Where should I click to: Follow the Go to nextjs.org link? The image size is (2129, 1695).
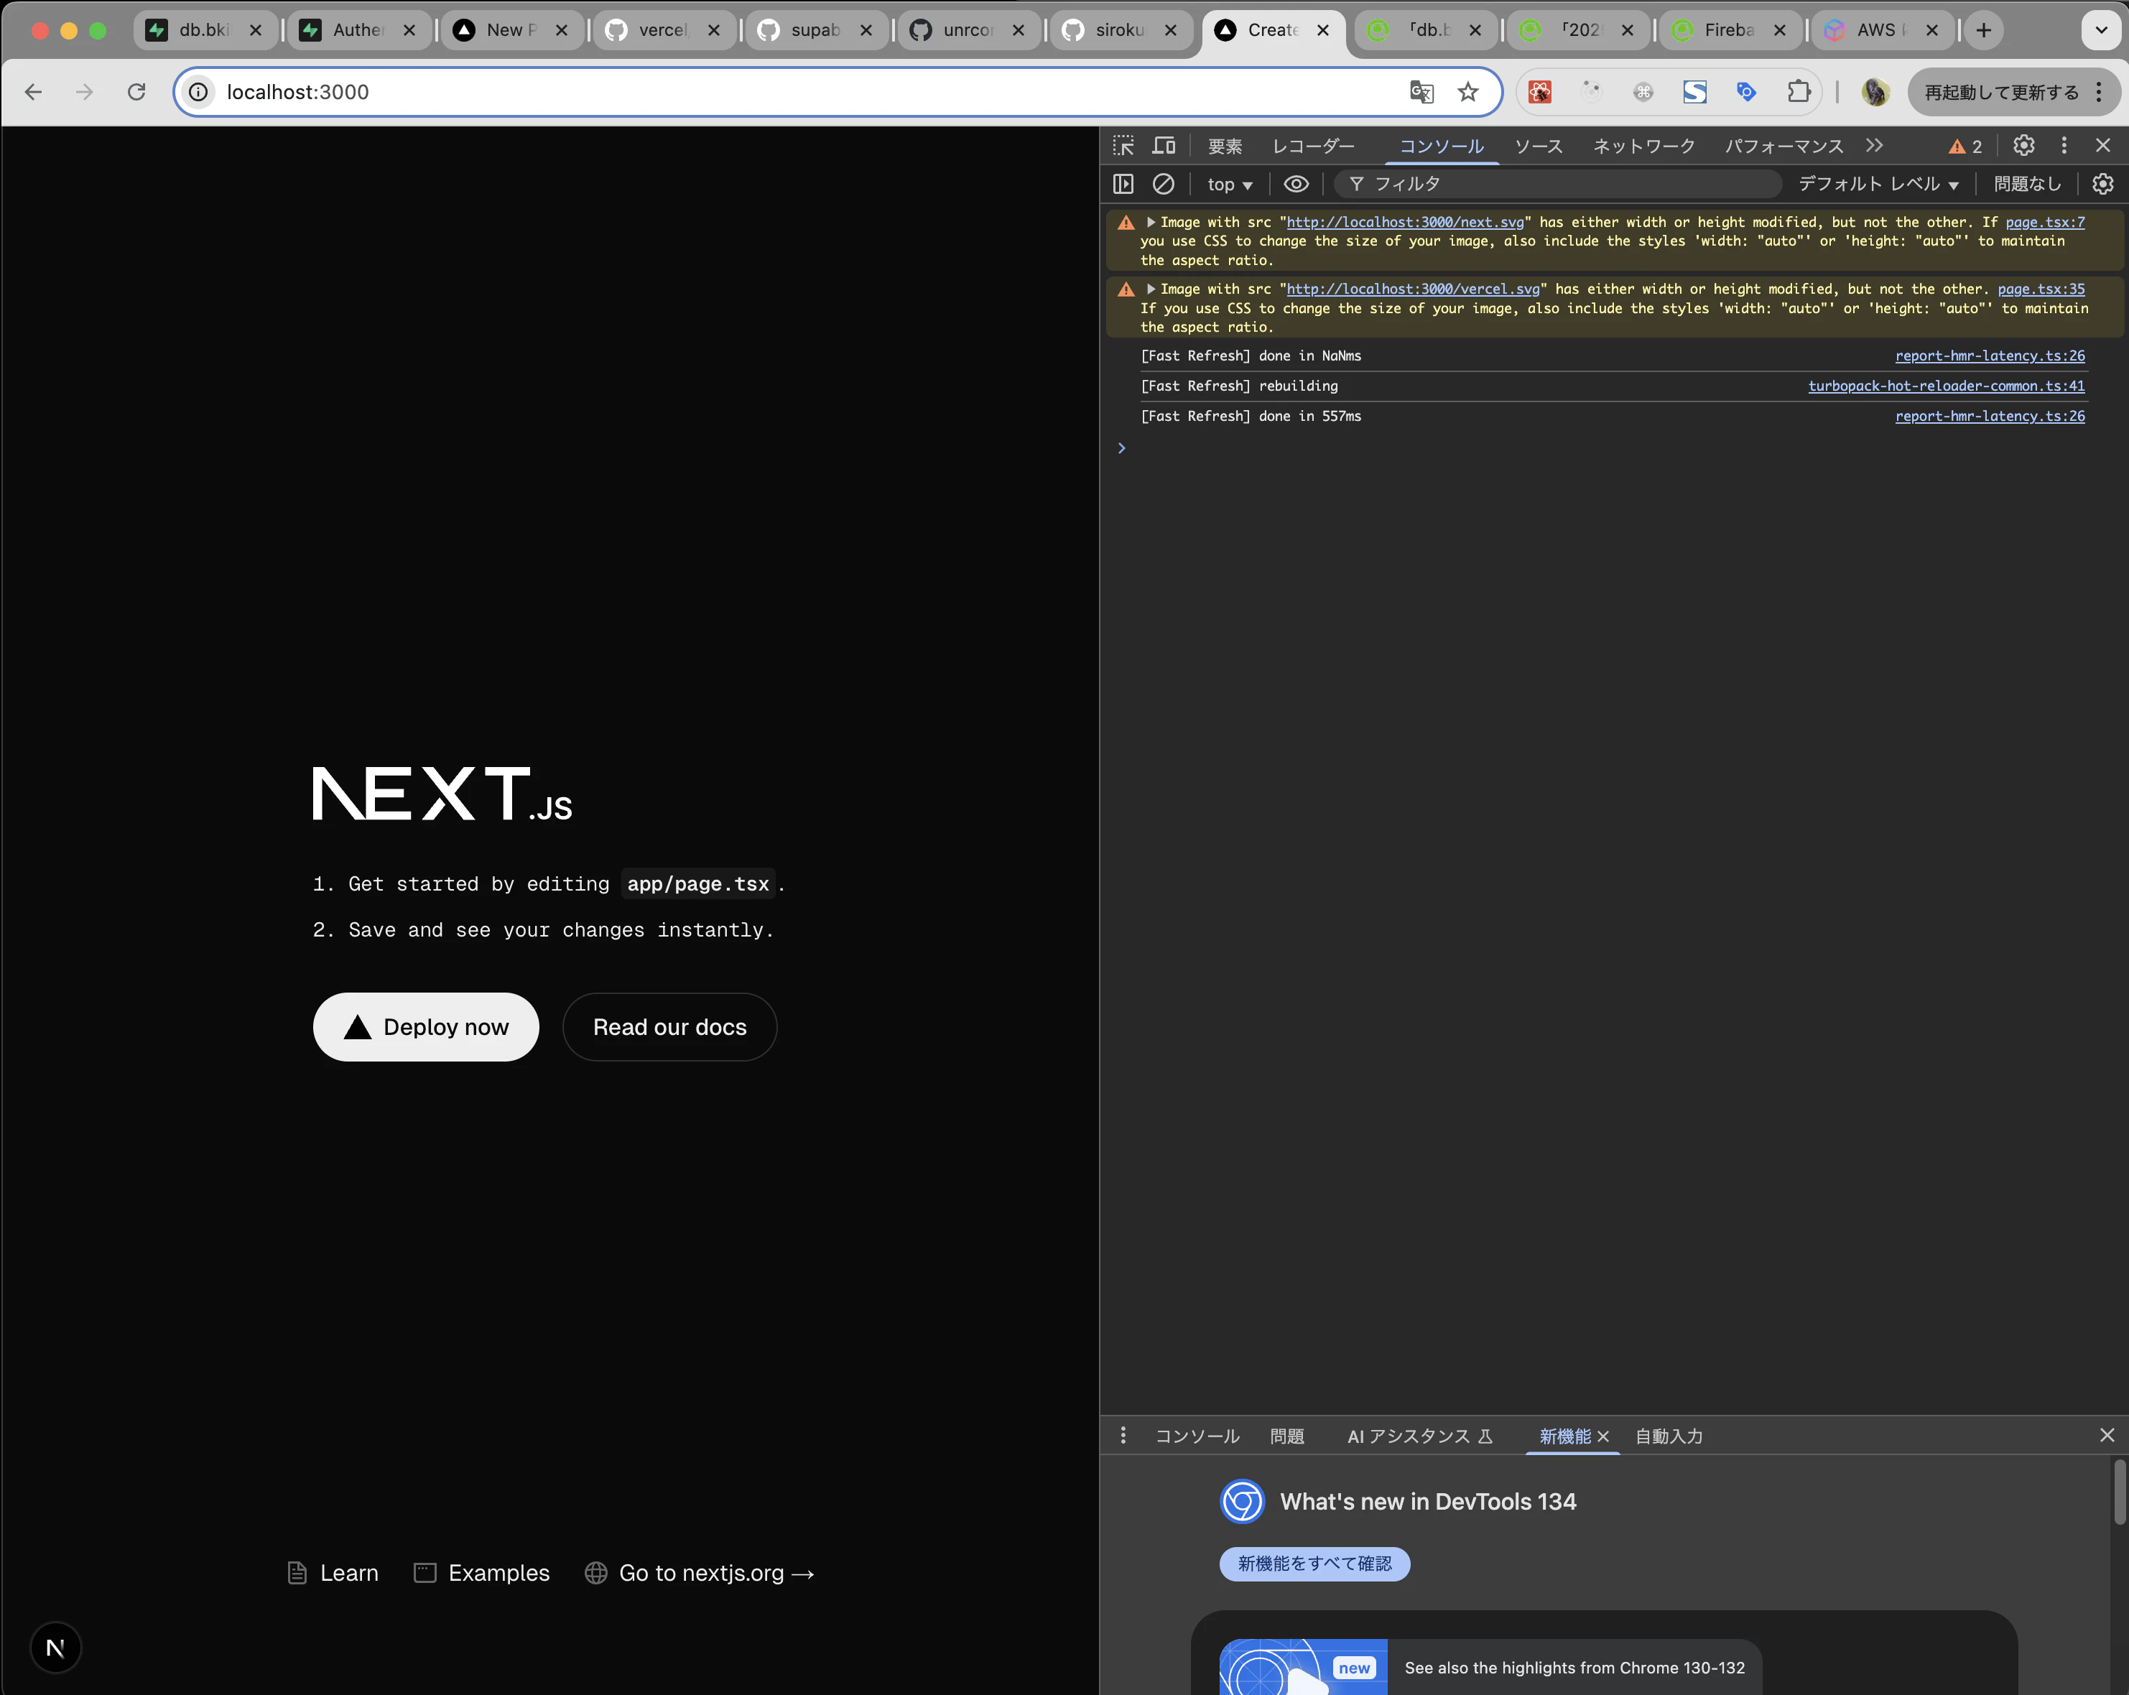tap(700, 1573)
